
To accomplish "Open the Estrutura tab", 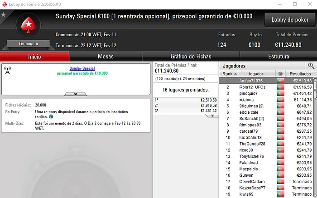I will tap(279, 57).
